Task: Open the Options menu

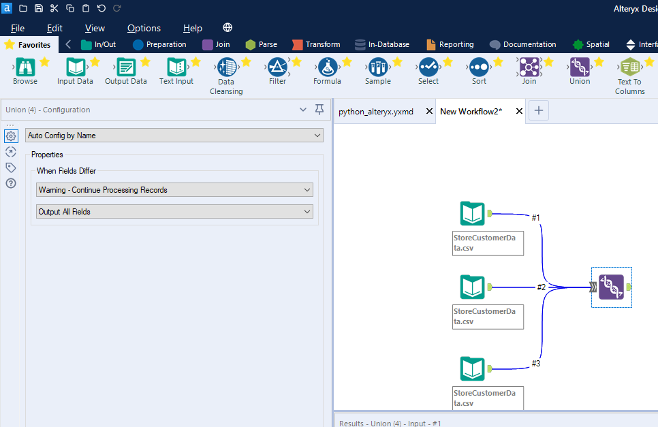Action: 144,28
